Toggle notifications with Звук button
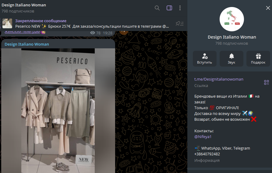Image resolution: width=272 pixels, height=173 pixels. pyautogui.click(x=231, y=59)
